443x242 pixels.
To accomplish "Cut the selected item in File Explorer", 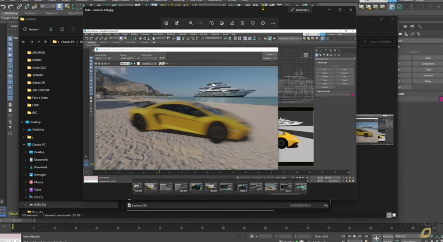I will [x=51, y=29].
